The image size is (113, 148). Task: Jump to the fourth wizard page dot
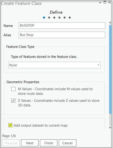(59, 17)
